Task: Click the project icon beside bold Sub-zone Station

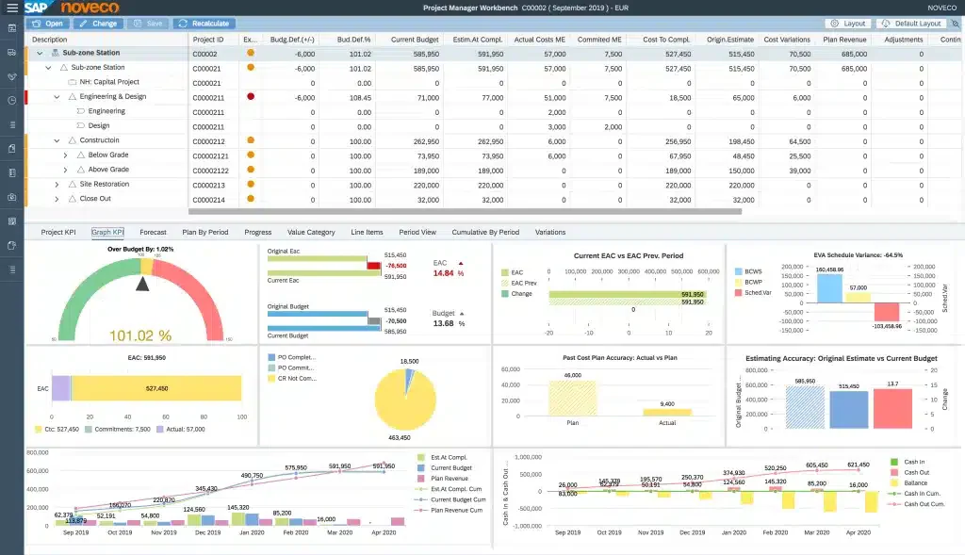Action: 56,53
